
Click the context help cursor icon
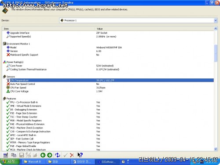[x=80, y=155]
